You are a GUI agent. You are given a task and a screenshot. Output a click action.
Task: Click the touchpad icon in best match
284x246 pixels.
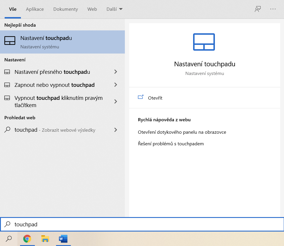click(x=10, y=41)
